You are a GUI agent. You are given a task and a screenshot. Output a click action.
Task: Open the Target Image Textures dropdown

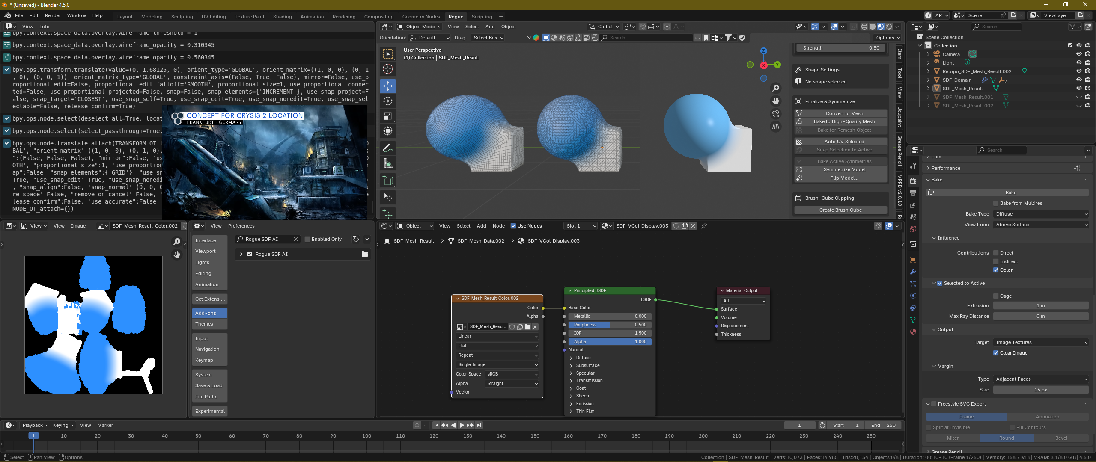tap(1041, 342)
